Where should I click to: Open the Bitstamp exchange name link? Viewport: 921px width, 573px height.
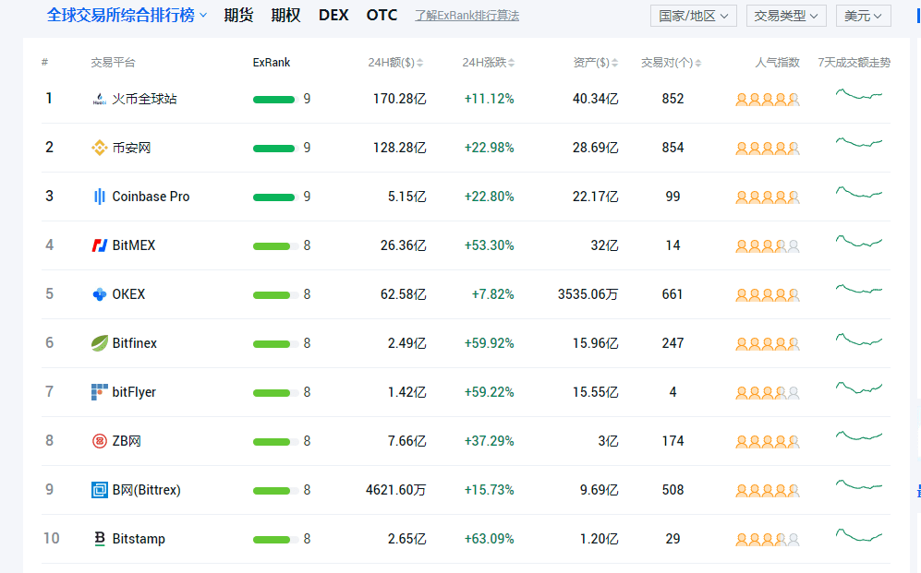(139, 538)
